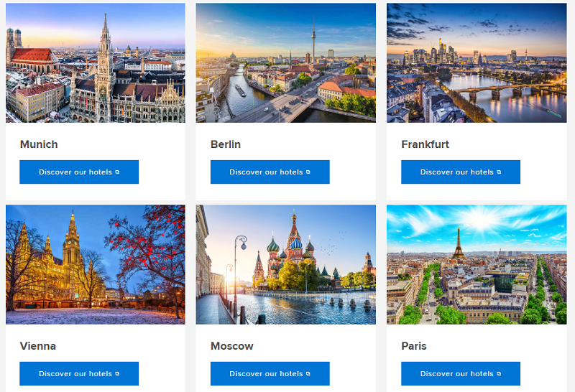Open Berlin TV tower river photo
Screen dimensions: 575x392
(x=285, y=62)
